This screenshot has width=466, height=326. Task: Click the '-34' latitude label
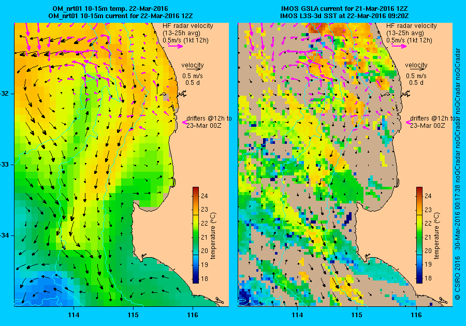pyautogui.click(x=5, y=235)
